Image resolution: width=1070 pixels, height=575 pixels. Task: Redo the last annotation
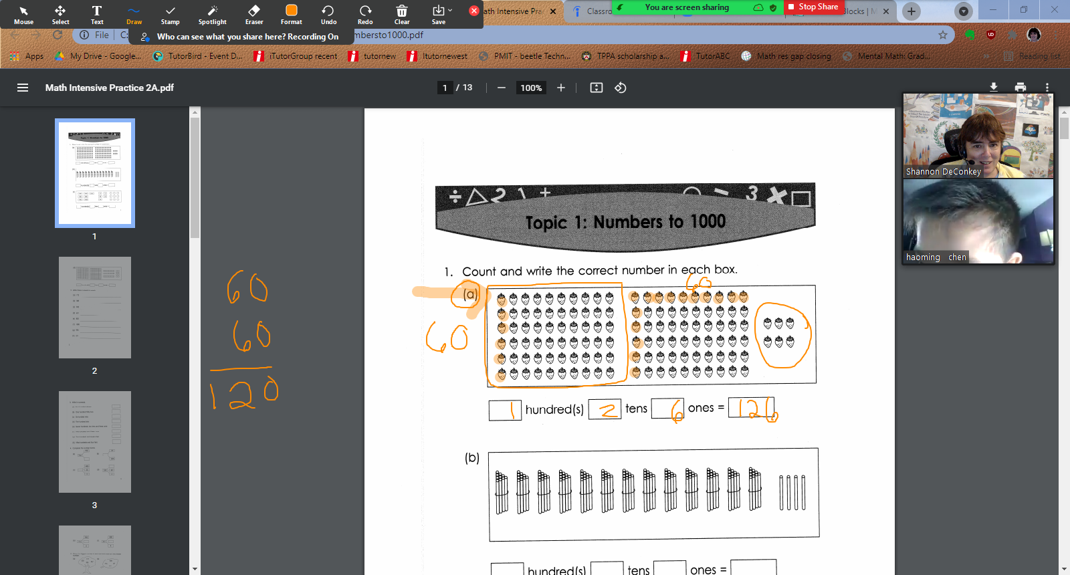365,14
